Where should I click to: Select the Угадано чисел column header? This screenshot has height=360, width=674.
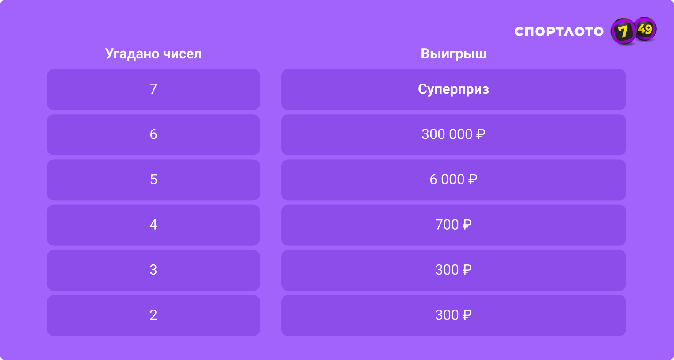point(153,54)
